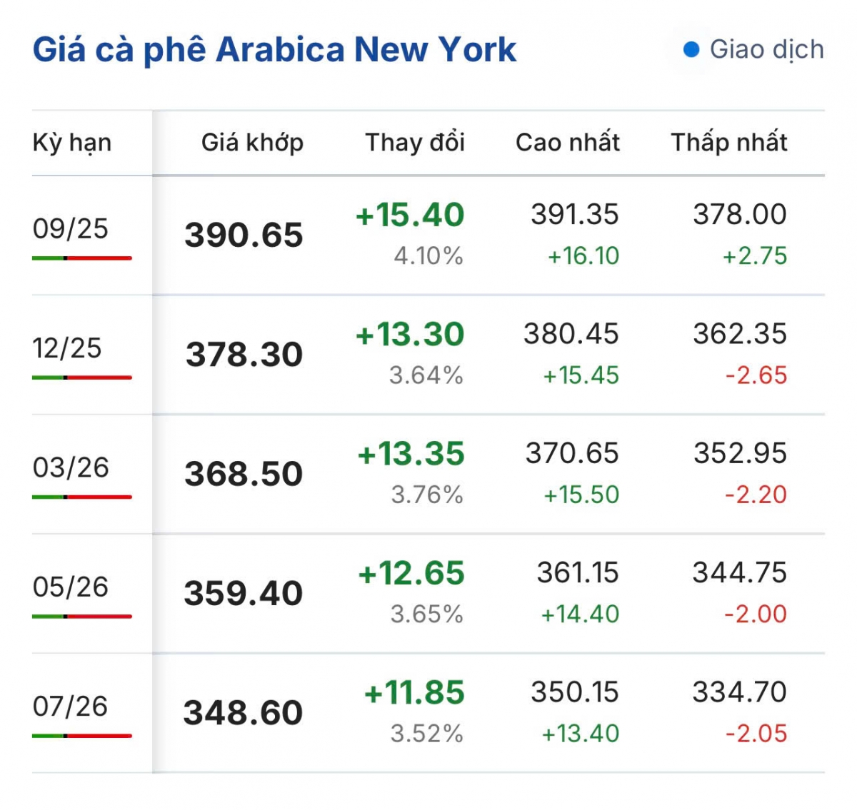Screen dimensions: 857x810
Task: Click the 348.60 matched price
Action: pyautogui.click(x=244, y=713)
